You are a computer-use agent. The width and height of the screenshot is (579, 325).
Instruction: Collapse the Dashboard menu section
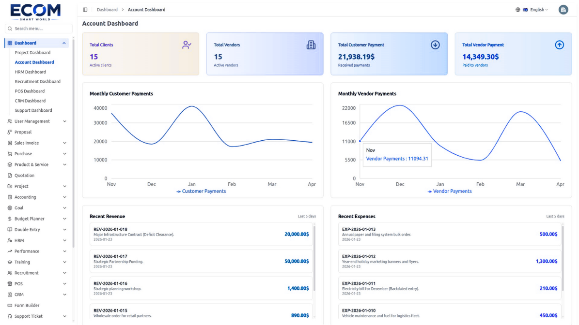64,43
